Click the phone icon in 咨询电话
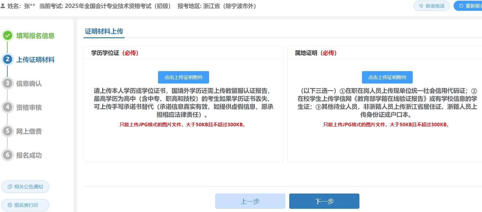482x212 pixels. click(x=421, y=6)
